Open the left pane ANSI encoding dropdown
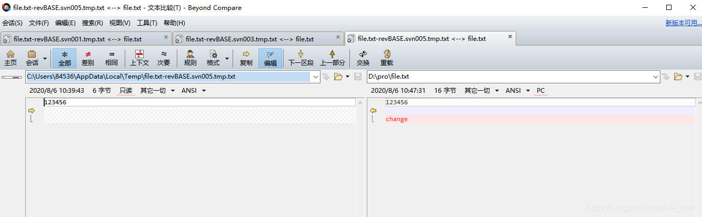 193,91
